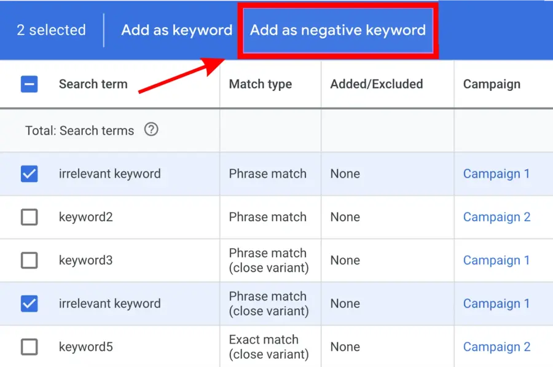
Task: Open the Campaign 1 link in the keyword3 row
Action: 496,261
